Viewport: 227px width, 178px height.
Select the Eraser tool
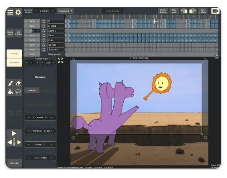point(18,83)
